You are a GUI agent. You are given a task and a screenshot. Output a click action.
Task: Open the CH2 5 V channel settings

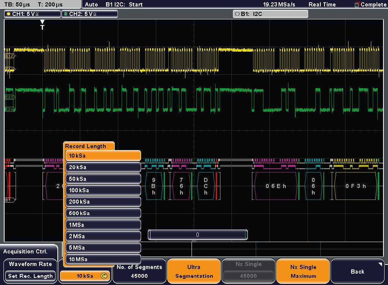90,14
